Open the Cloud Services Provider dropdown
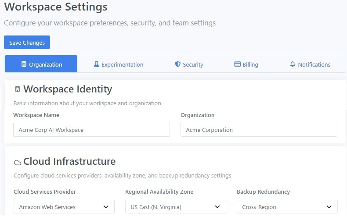Viewport: 347px width, 220px height. tap(64, 207)
